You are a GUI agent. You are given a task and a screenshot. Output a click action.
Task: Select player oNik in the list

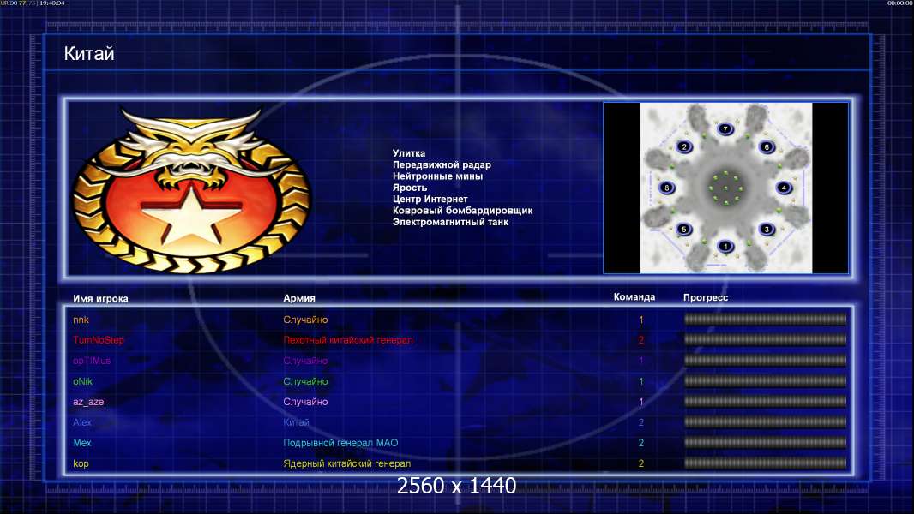point(83,381)
